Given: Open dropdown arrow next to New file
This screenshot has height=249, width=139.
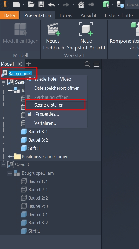Looking at the screenshot, I should 24,4.
